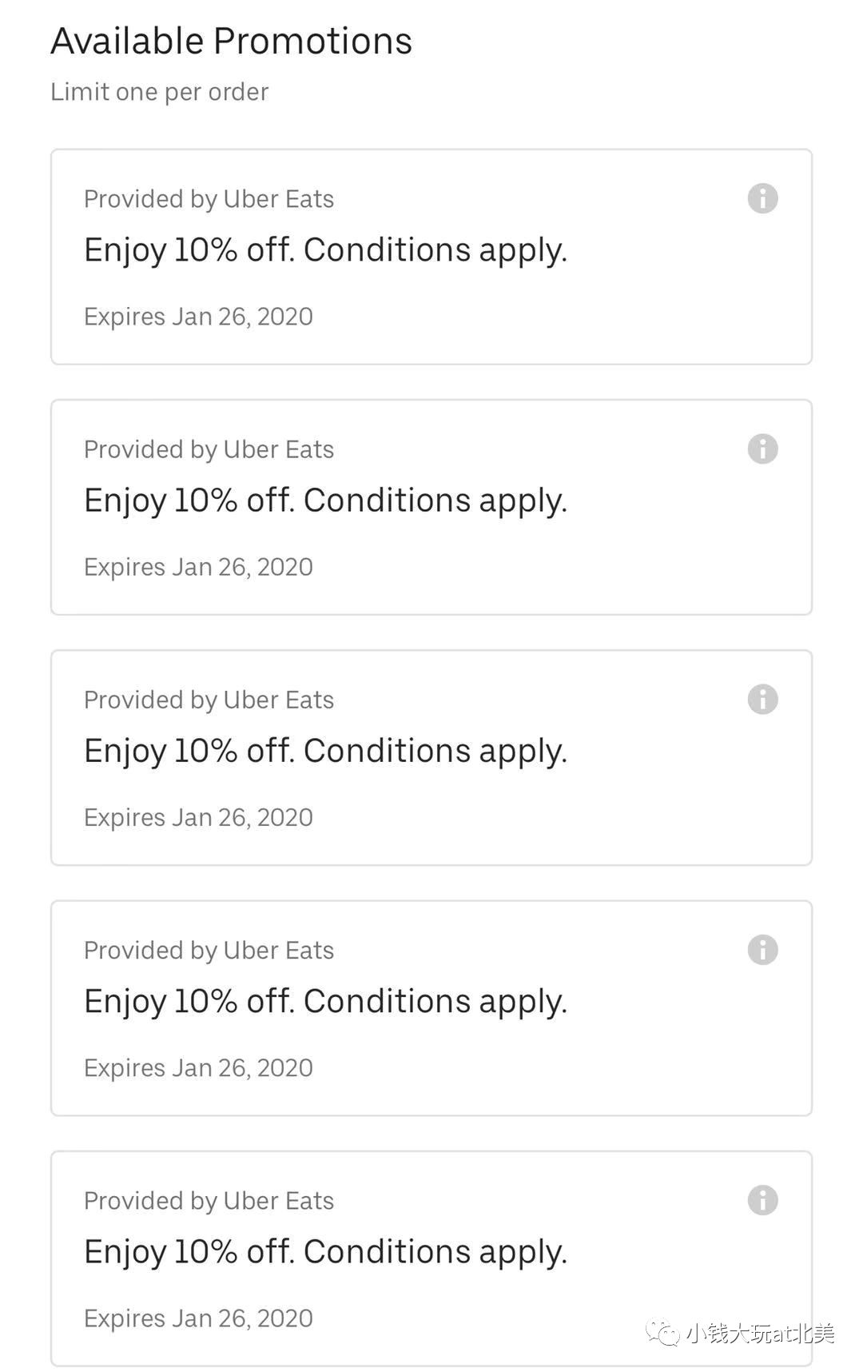Choose the second 'Enjoy 10% off' promotion
Image resolution: width=863 pixels, height=1372 pixels.
[431, 507]
